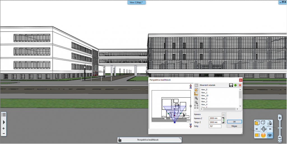
Task: Delete the saved view with red X icon
Action: click(x=240, y=85)
